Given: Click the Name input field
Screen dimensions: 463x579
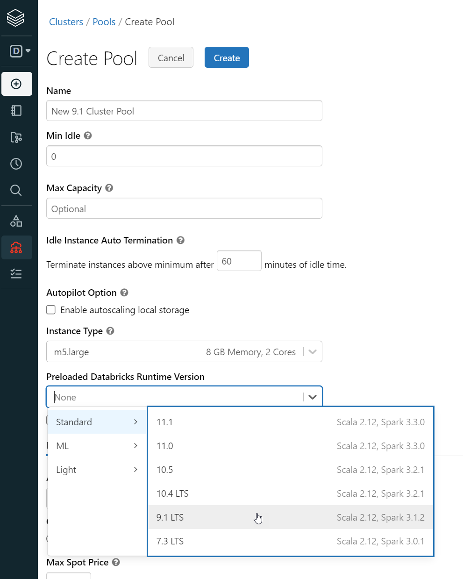Looking at the screenshot, I should tap(184, 111).
